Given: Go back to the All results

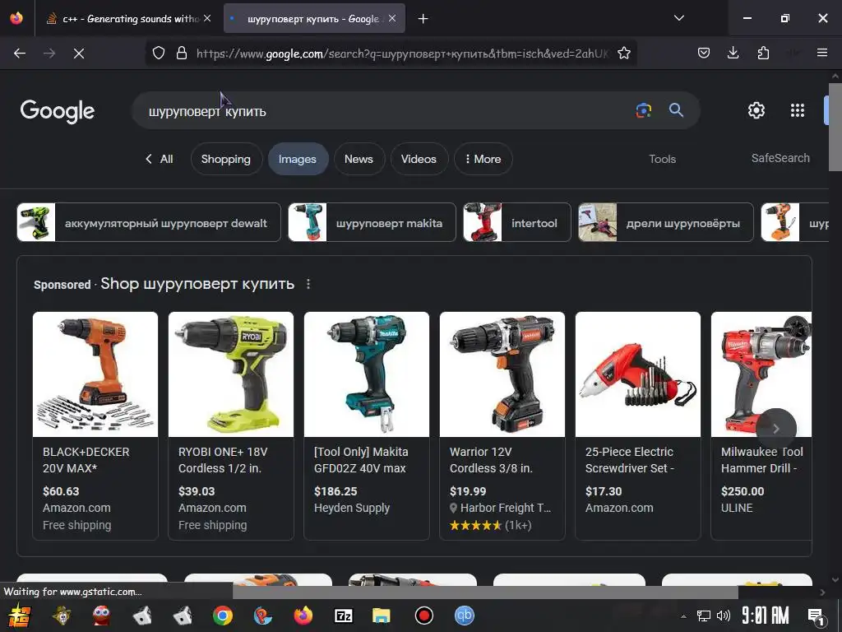Looking at the screenshot, I should pos(160,159).
